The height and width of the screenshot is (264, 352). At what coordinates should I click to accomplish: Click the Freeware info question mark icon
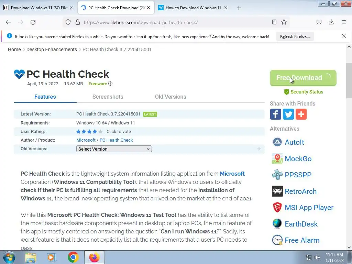pos(110,84)
